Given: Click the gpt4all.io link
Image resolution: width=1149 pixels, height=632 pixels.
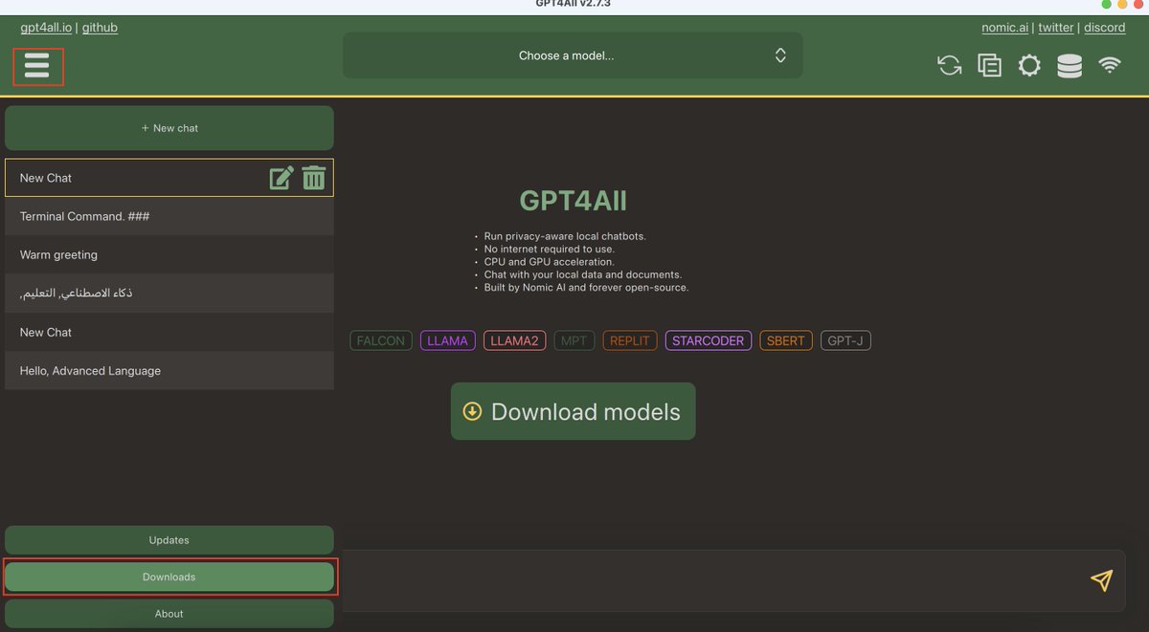Looking at the screenshot, I should coord(46,28).
